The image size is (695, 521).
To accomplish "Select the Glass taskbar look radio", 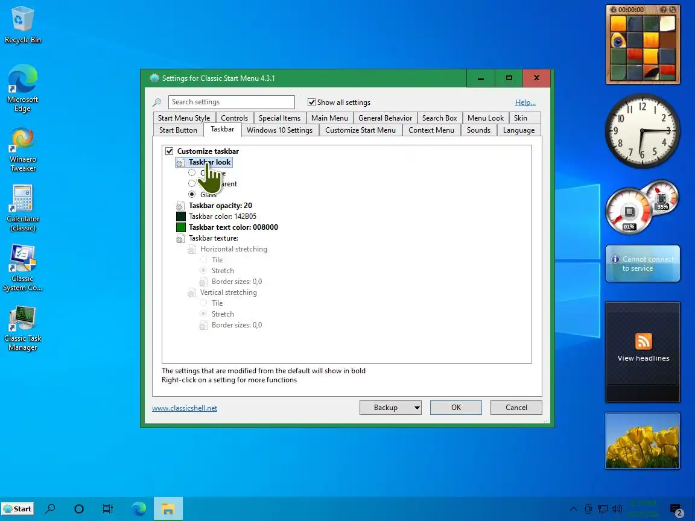I will (191, 194).
